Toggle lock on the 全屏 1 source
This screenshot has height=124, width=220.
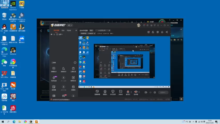pos(54,34)
